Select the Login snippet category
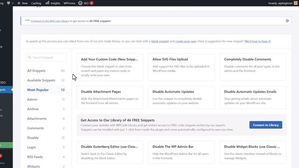 [46, 147]
